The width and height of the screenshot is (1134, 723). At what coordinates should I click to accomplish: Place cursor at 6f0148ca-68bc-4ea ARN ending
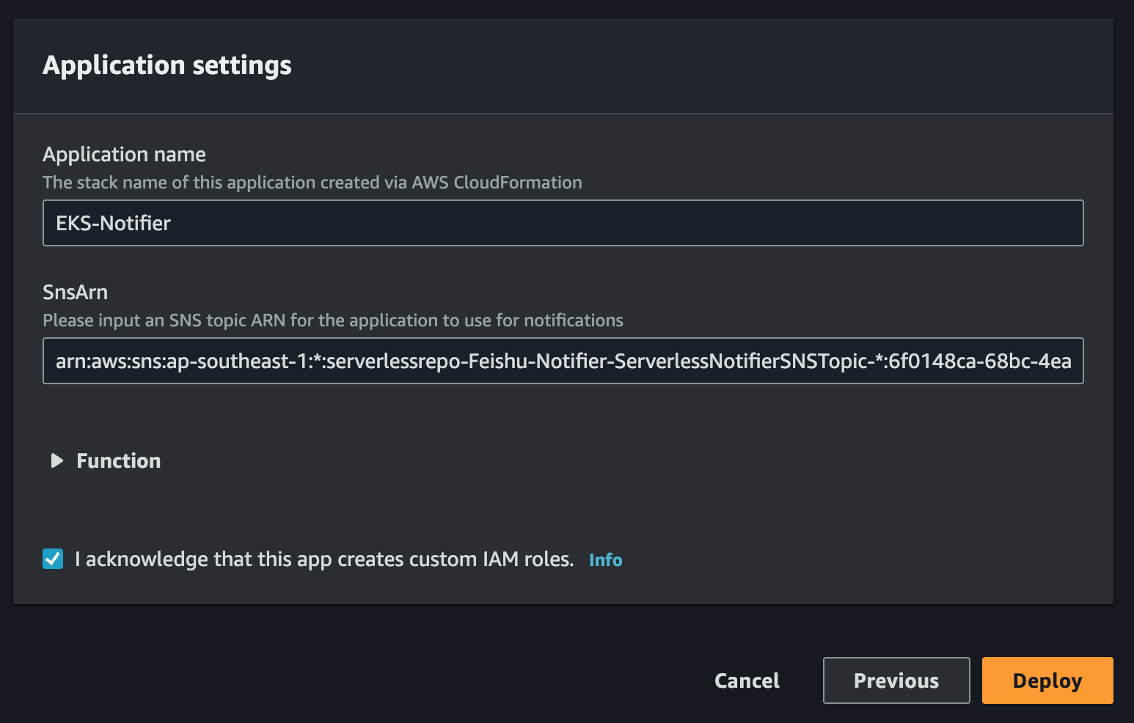click(x=980, y=361)
